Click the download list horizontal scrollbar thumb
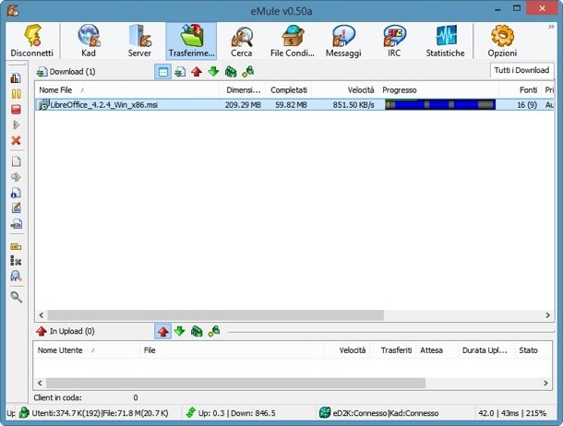This screenshot has width=563, height=426. [x=215, y=315]
